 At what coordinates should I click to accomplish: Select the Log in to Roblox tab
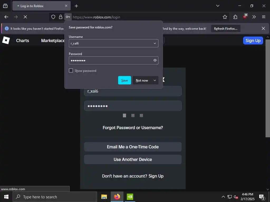click(41, 6)
